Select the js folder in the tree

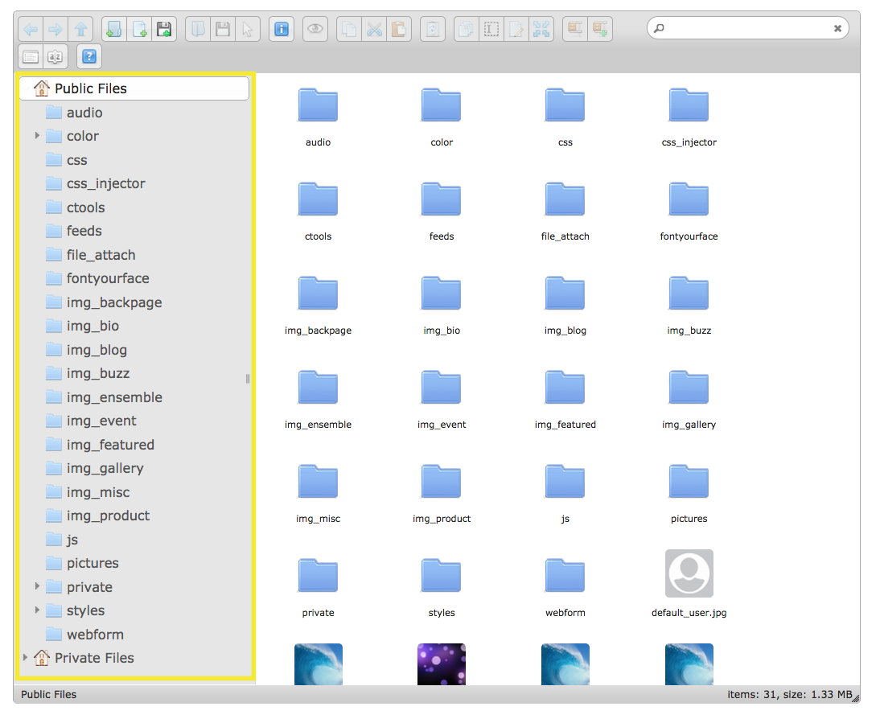tap(72, 540)
